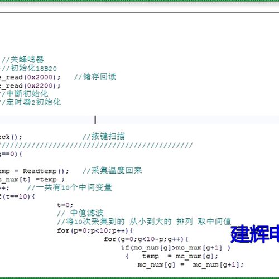Click the line 'Readtemp();'
The width and height of the screenshot is (279, 279).
(x=46, y=171)
